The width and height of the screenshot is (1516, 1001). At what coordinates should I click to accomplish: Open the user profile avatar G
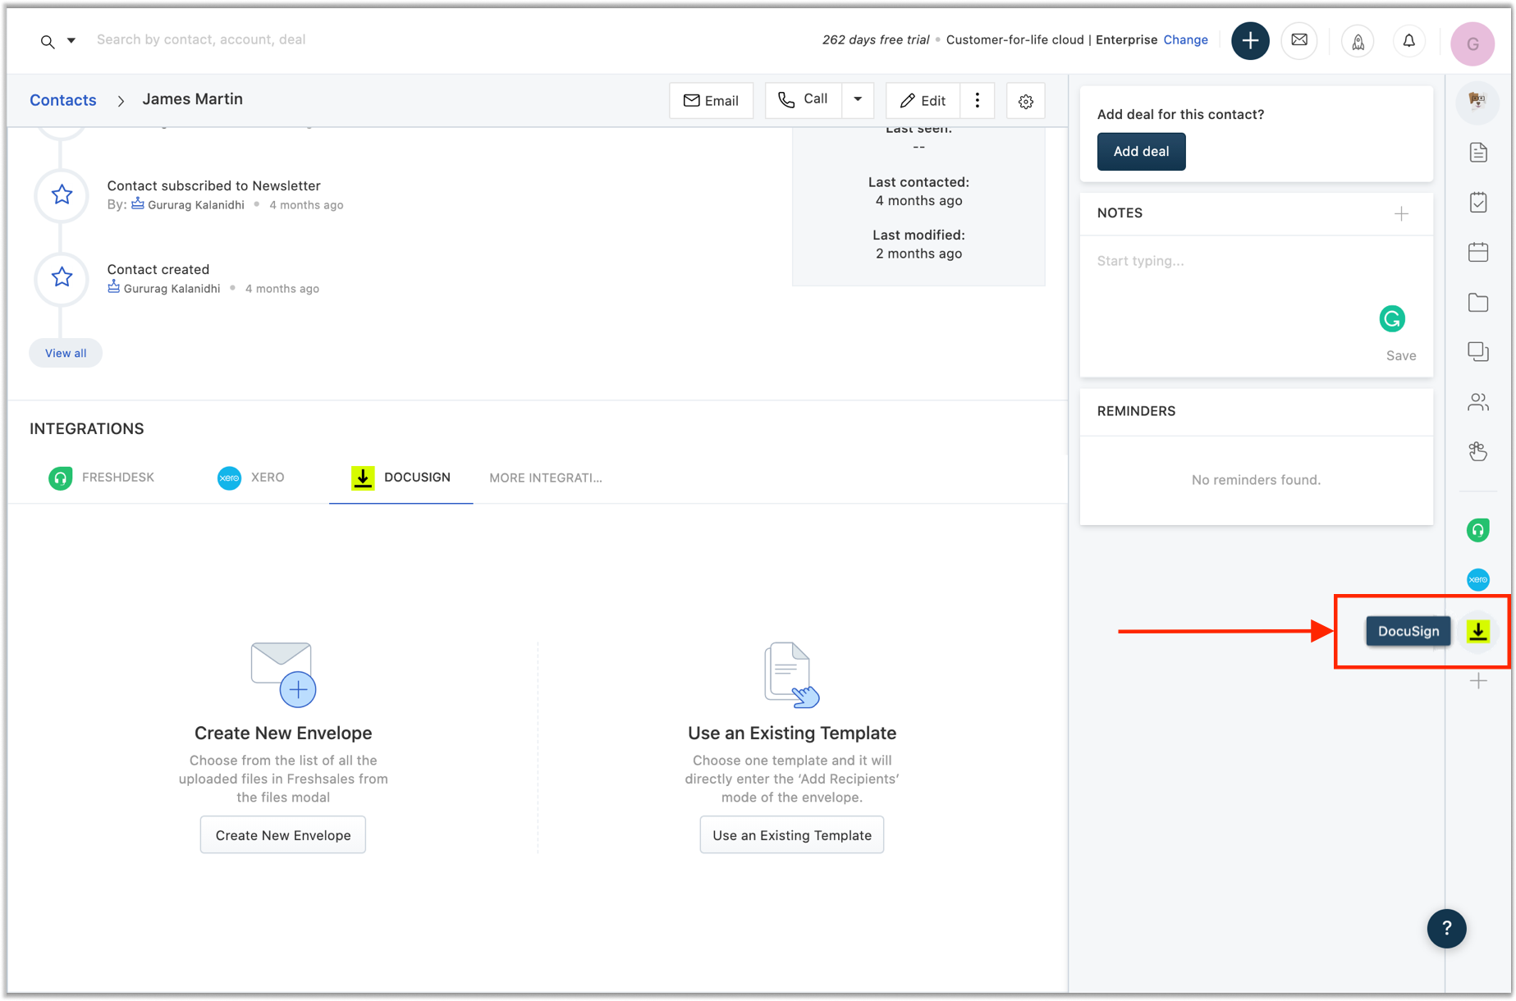coord(1472,44)
